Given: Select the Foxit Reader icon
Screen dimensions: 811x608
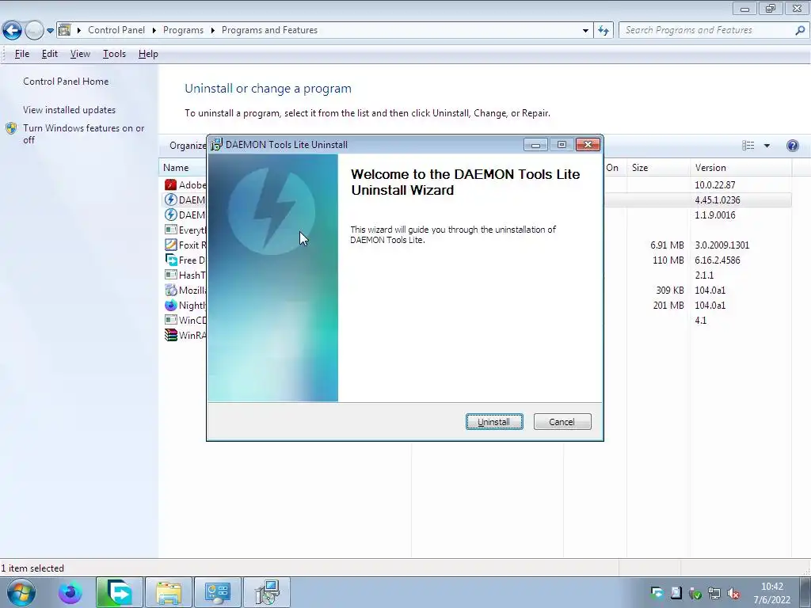Looking at the screenshot, I should [171, 245].
